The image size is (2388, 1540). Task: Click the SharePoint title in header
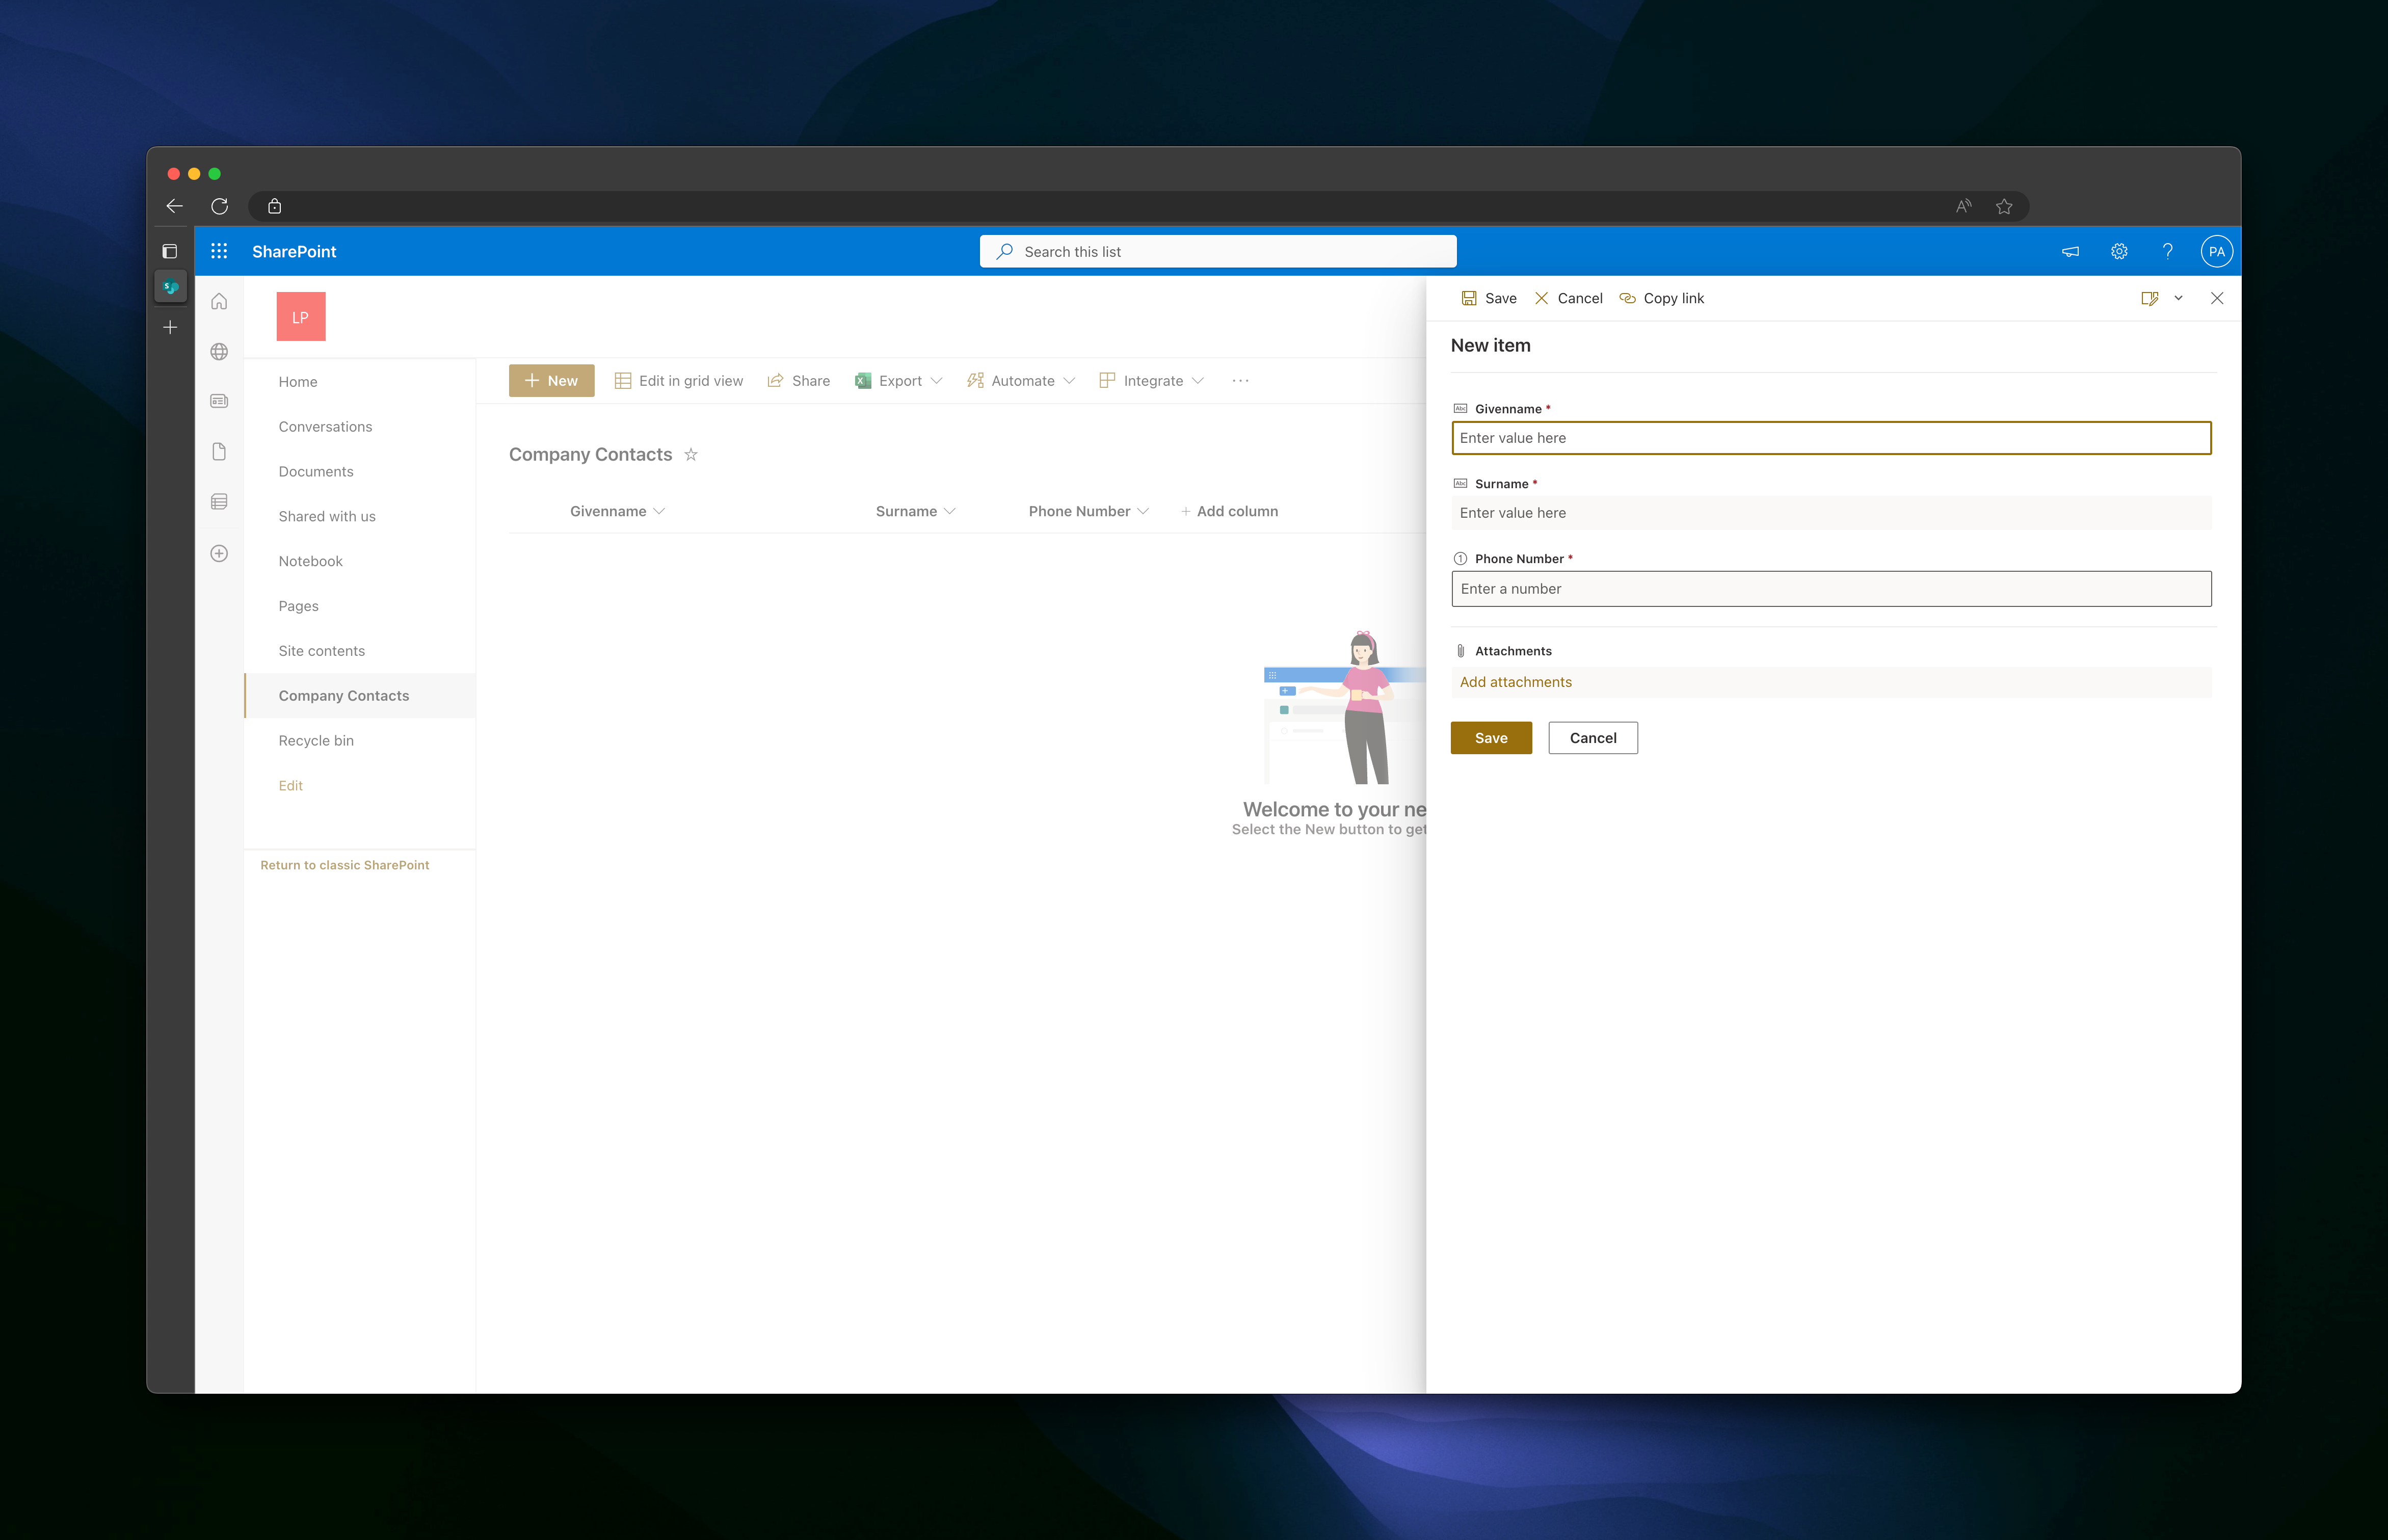click(294, 251)
